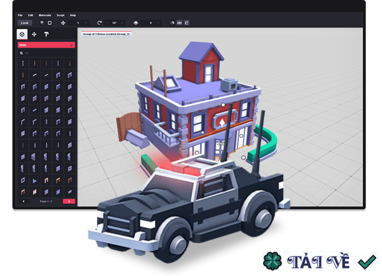Increase the 15° rotation step
This screenshot has height=276, width=382.
(x=122, y=23)
